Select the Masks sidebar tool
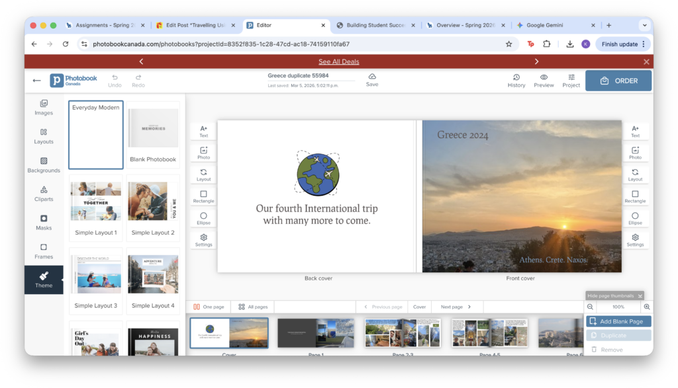 [x=44, y=222]
